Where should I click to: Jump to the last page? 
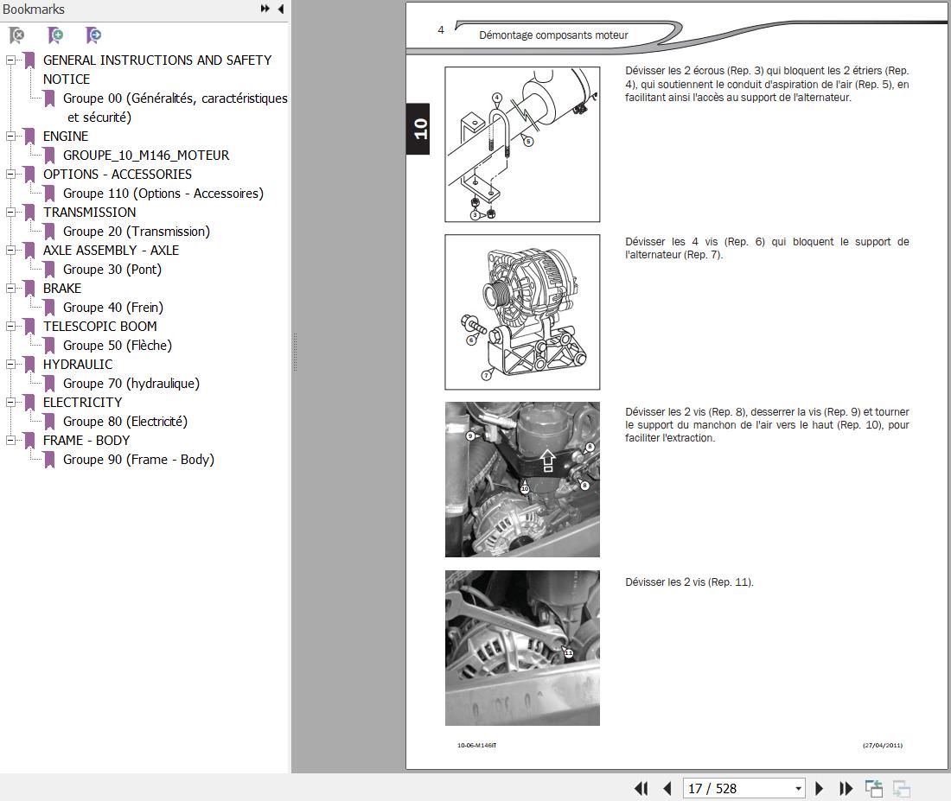[846, 788]
